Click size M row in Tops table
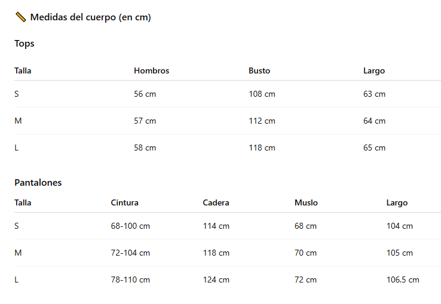The width and height of the screenshot is (441, 304). point(228,121)
